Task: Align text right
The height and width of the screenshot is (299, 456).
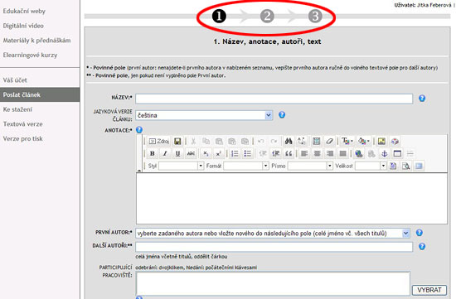Action: point(330,153)
